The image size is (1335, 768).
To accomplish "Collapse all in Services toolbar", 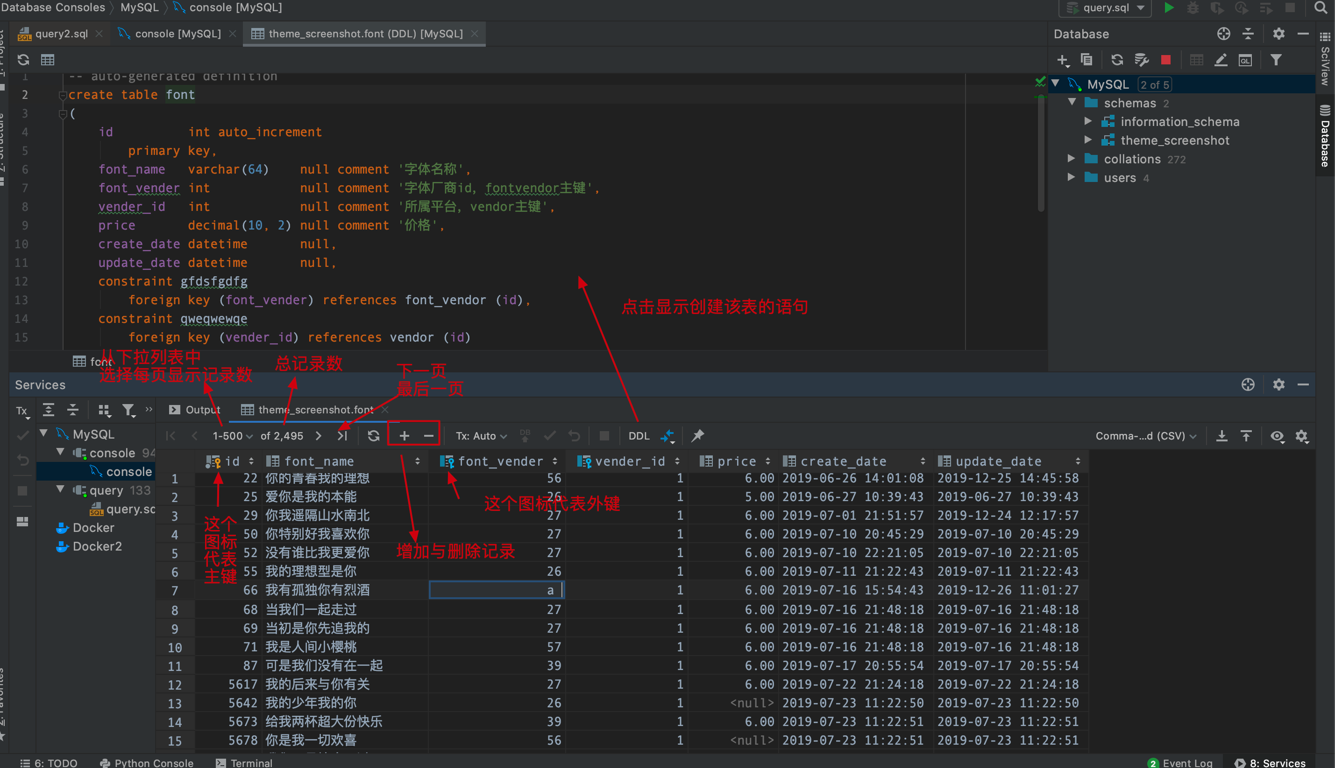I will point(73,410).
